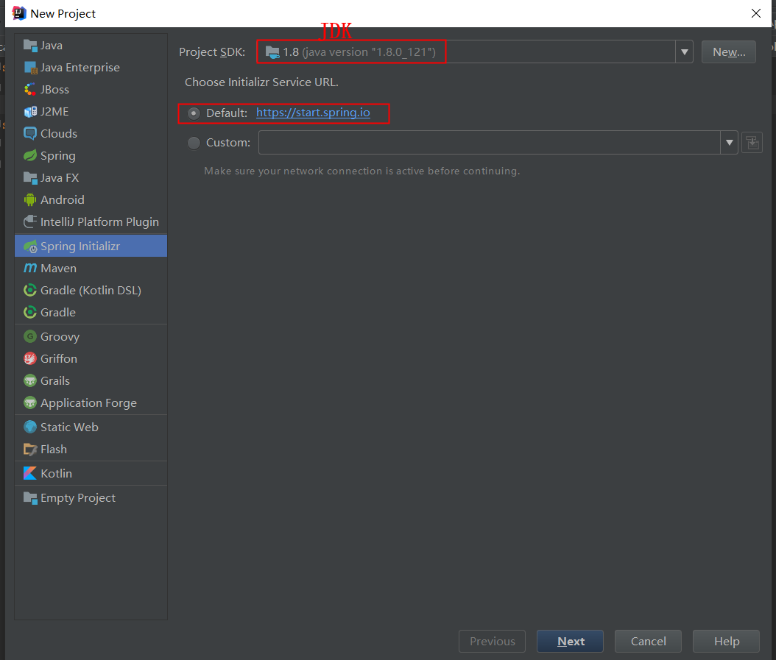Select the Java FX list entry

pos(91,177)
